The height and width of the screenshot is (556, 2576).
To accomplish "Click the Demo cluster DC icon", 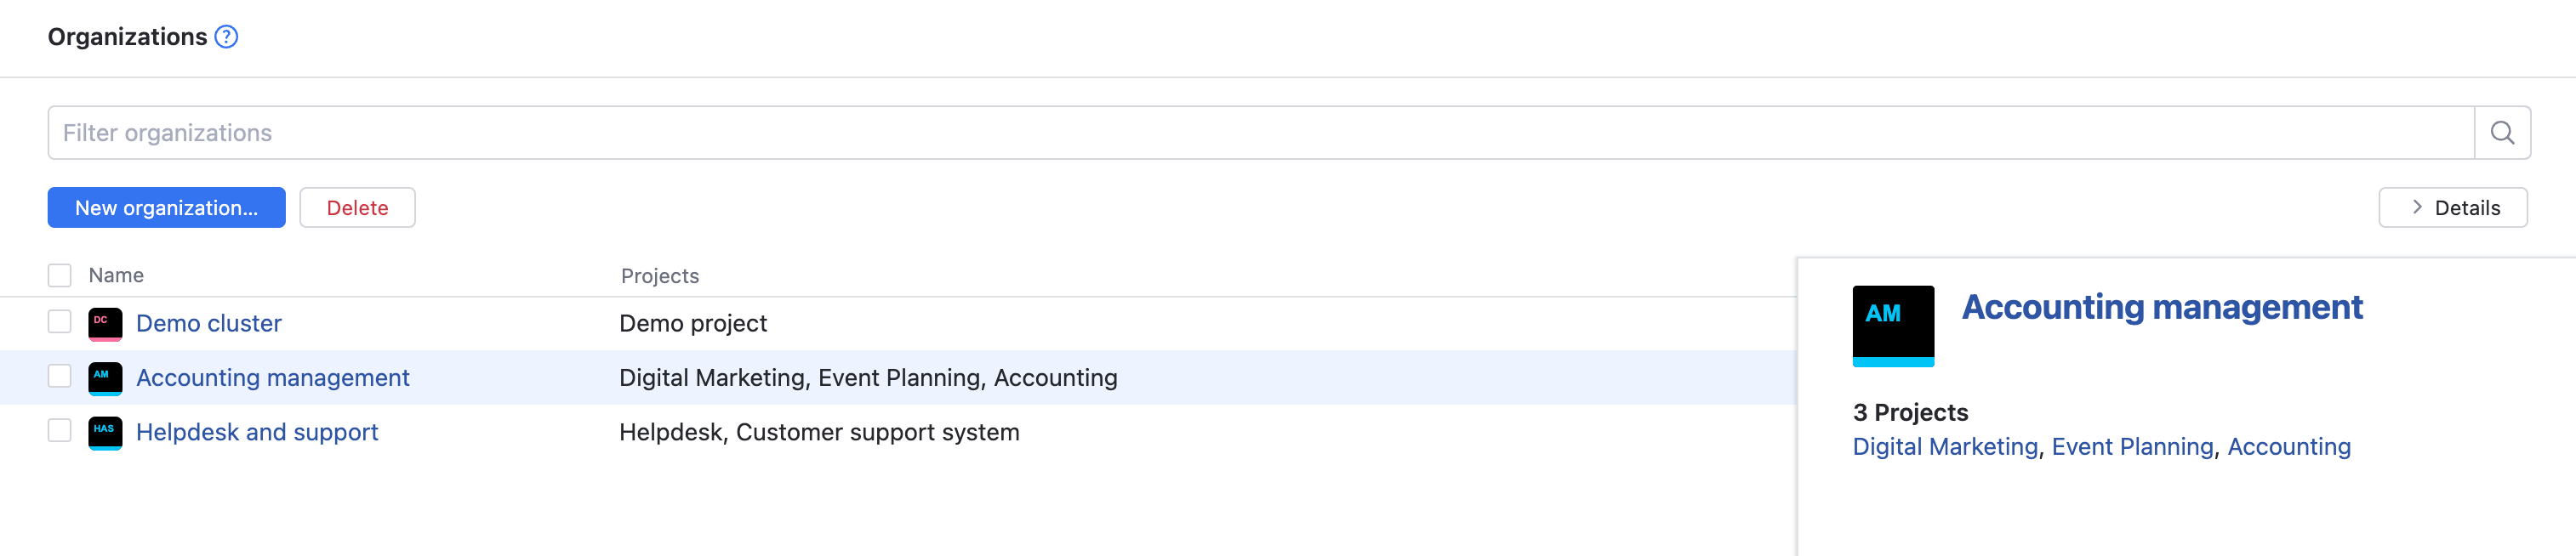I will point(105,324).
